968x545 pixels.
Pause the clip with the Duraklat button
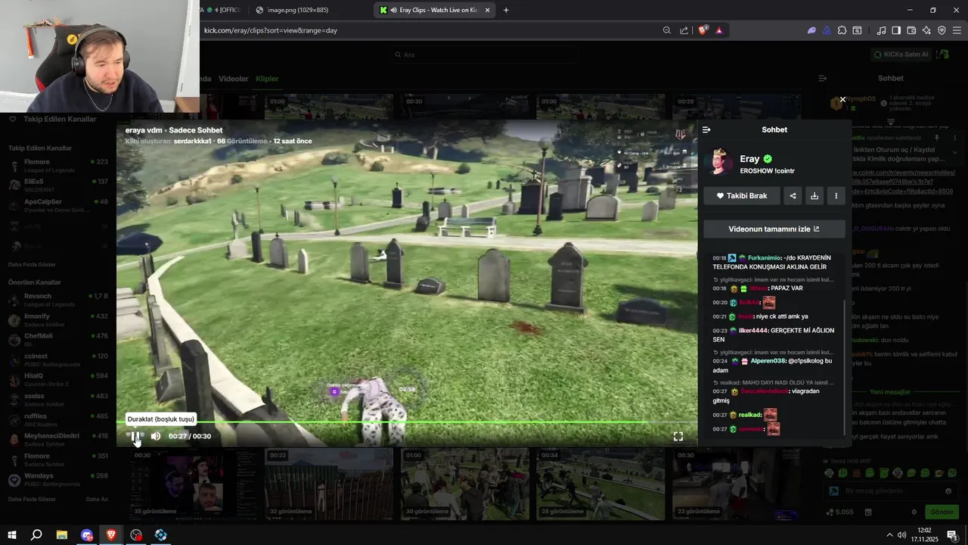(135, 436)
